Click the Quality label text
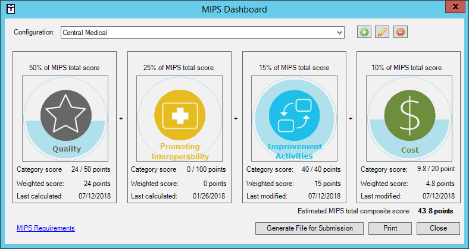This screenshot has height=249, width=469. pyautogui.click(x=66, y=149)
